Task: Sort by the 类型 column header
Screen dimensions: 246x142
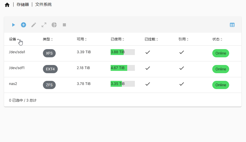Action: coord(46,39)
